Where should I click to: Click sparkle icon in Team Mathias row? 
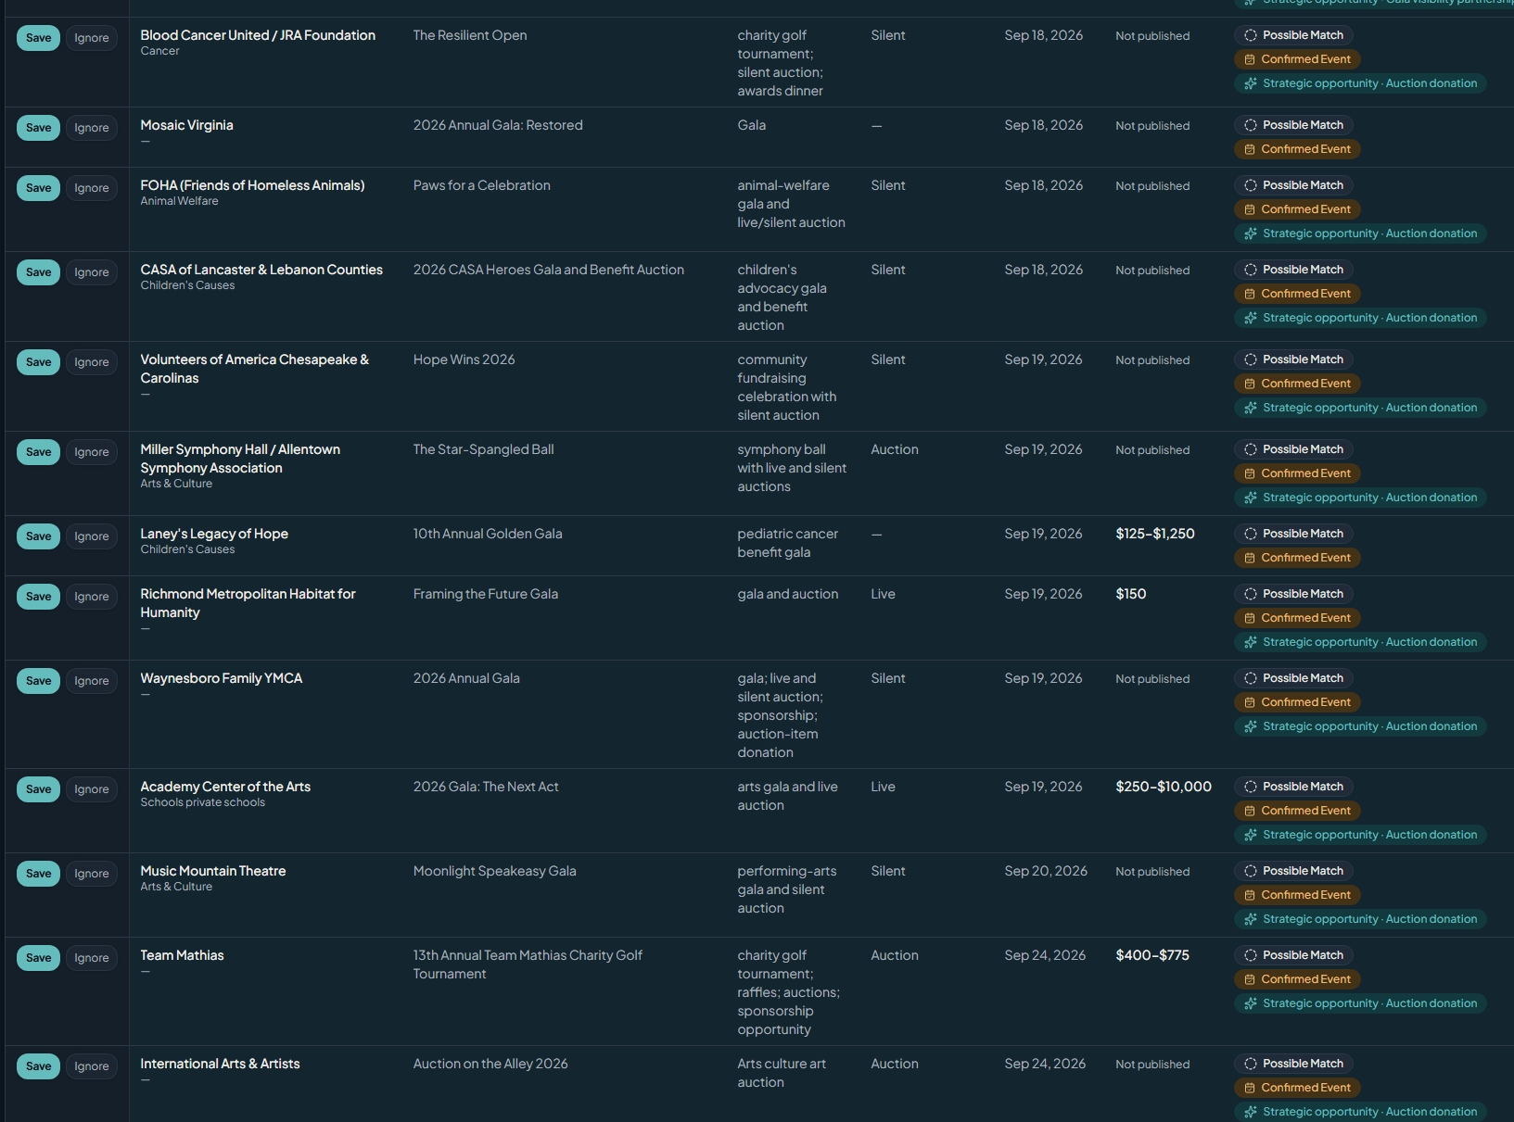[x=1251, y=1003]
